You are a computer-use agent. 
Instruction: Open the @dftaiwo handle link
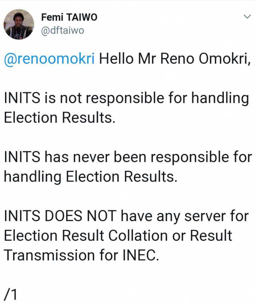[63, 30]
